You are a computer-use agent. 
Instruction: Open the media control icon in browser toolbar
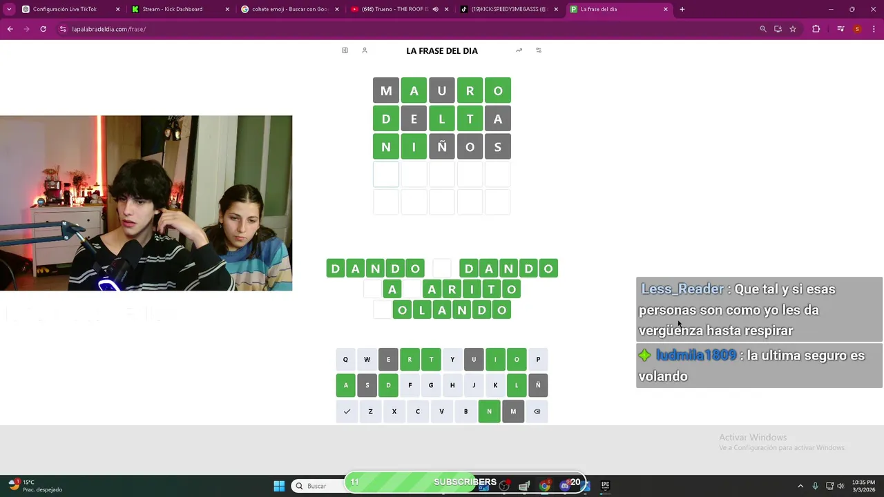[x=840, y=29]
